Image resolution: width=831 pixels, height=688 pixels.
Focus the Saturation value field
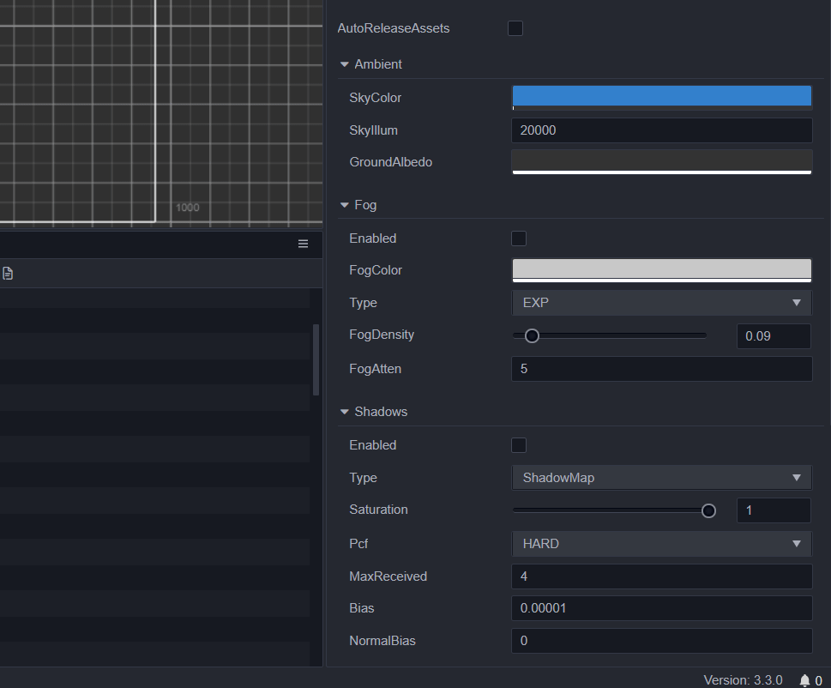(x=774, y=510)
